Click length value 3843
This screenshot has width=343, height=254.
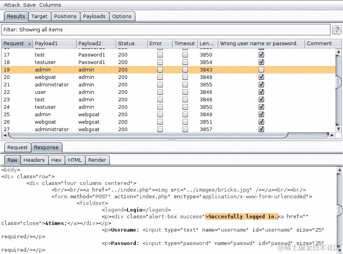pos(206,69)
